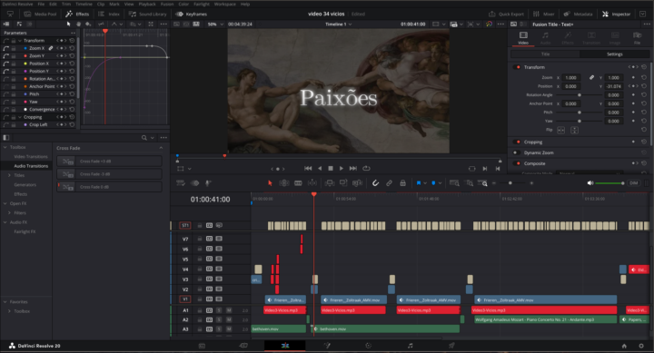Switch Inspector to the Settings tab
The image size is (654, 353).
click(x=614, y=54)
